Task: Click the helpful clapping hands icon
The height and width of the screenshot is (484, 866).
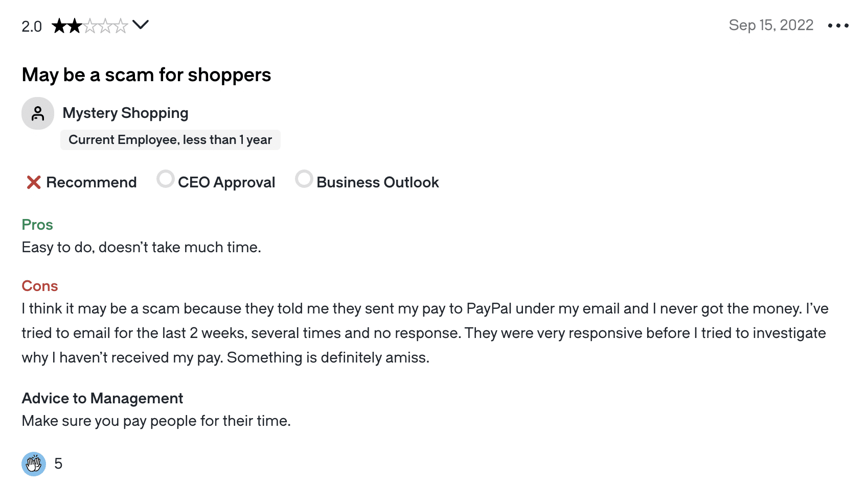Action: [34, 464]
